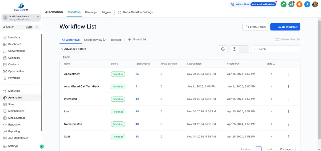
Task: Toggle the Customize List option
Action: click(288, 39)
